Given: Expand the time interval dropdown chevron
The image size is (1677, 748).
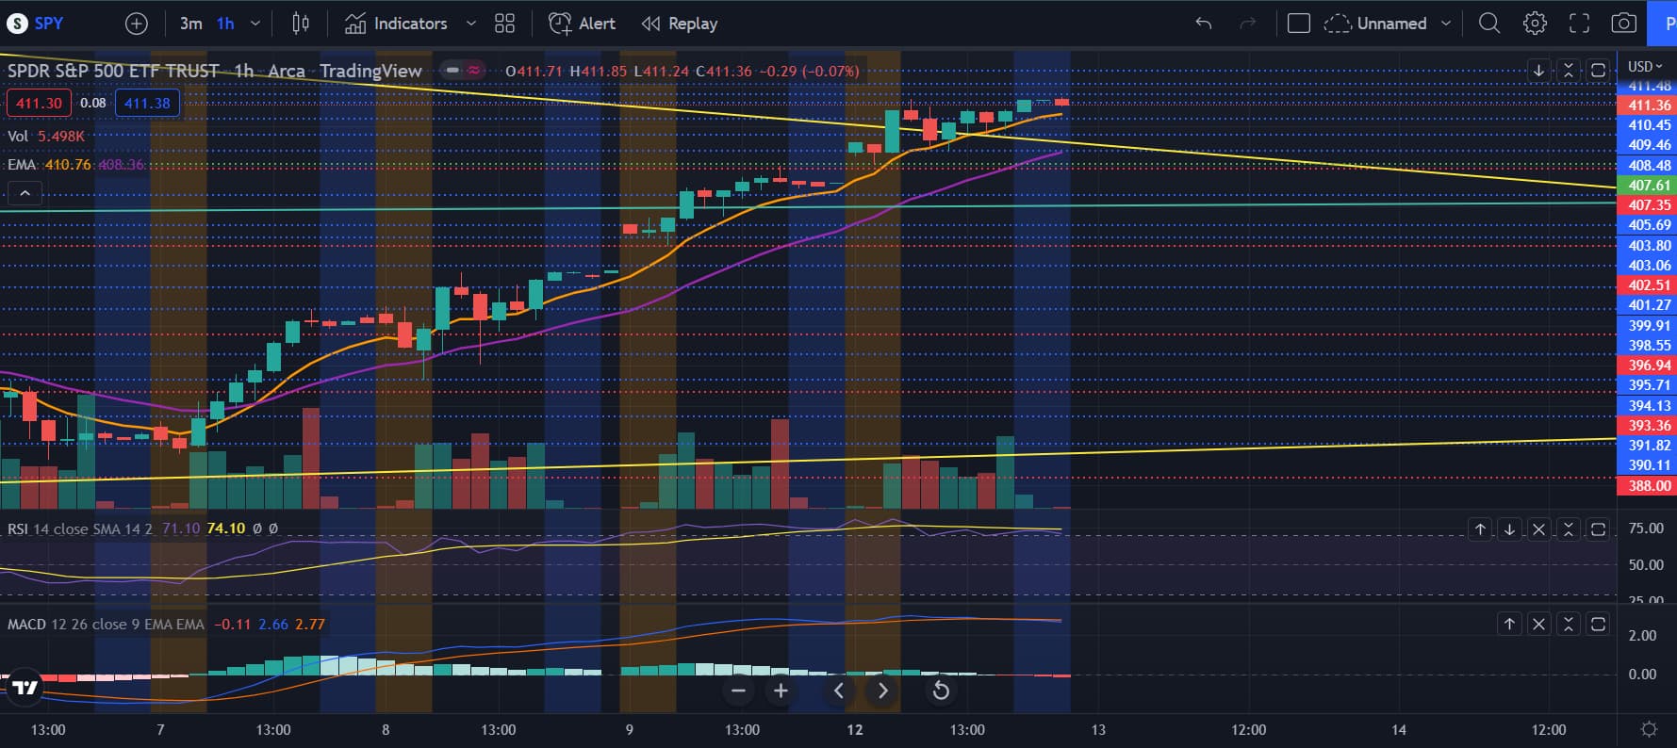Looking at the screenshot, I should pos(255,24).
